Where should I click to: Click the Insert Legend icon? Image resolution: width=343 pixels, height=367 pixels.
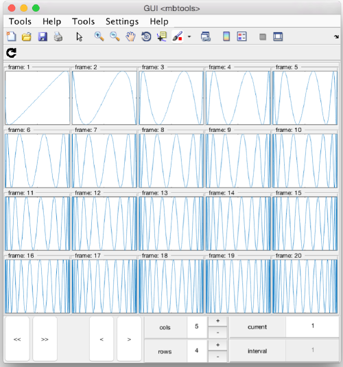coord(241,36)
